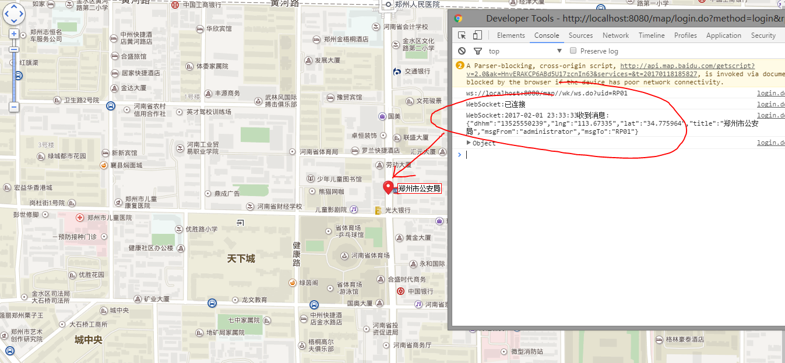This screenshot has height=363, width=785.
Task: Open login.do link beside Object row
Action: (x=771, y=143)
